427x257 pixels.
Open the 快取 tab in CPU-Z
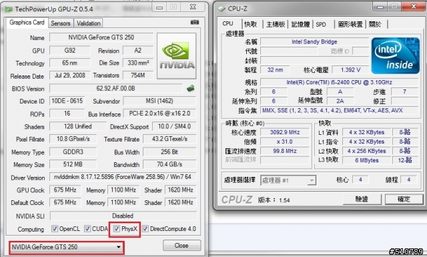click(251, 25)
